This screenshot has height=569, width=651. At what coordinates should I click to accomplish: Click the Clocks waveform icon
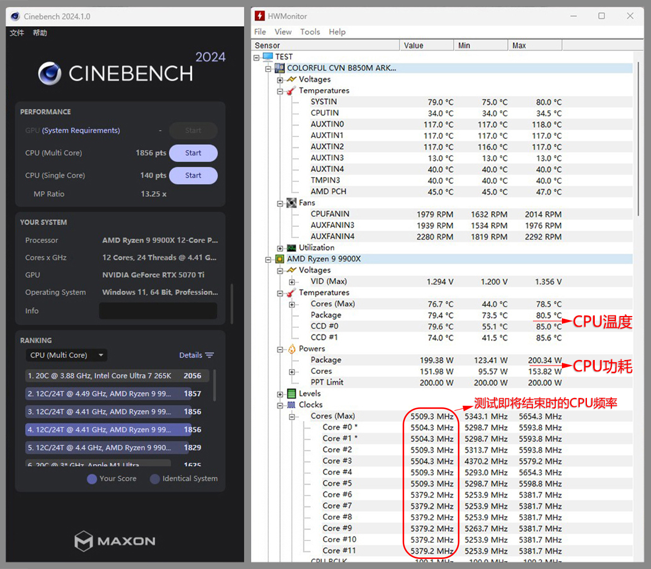tap(291, 405)
